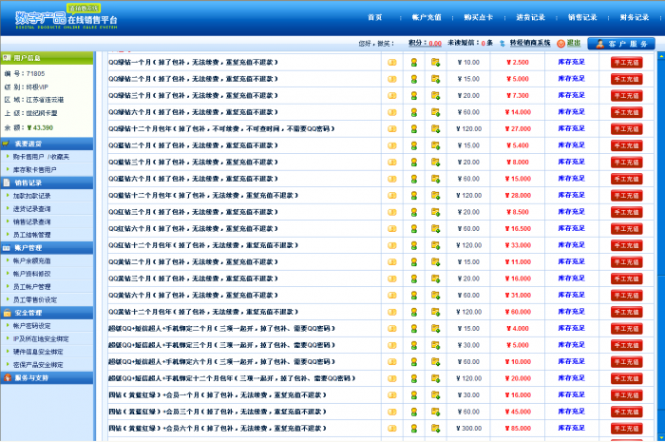Click folder-add icon for QQ红钻十二个月包年
665x442 pixels.
coord(435,245)
